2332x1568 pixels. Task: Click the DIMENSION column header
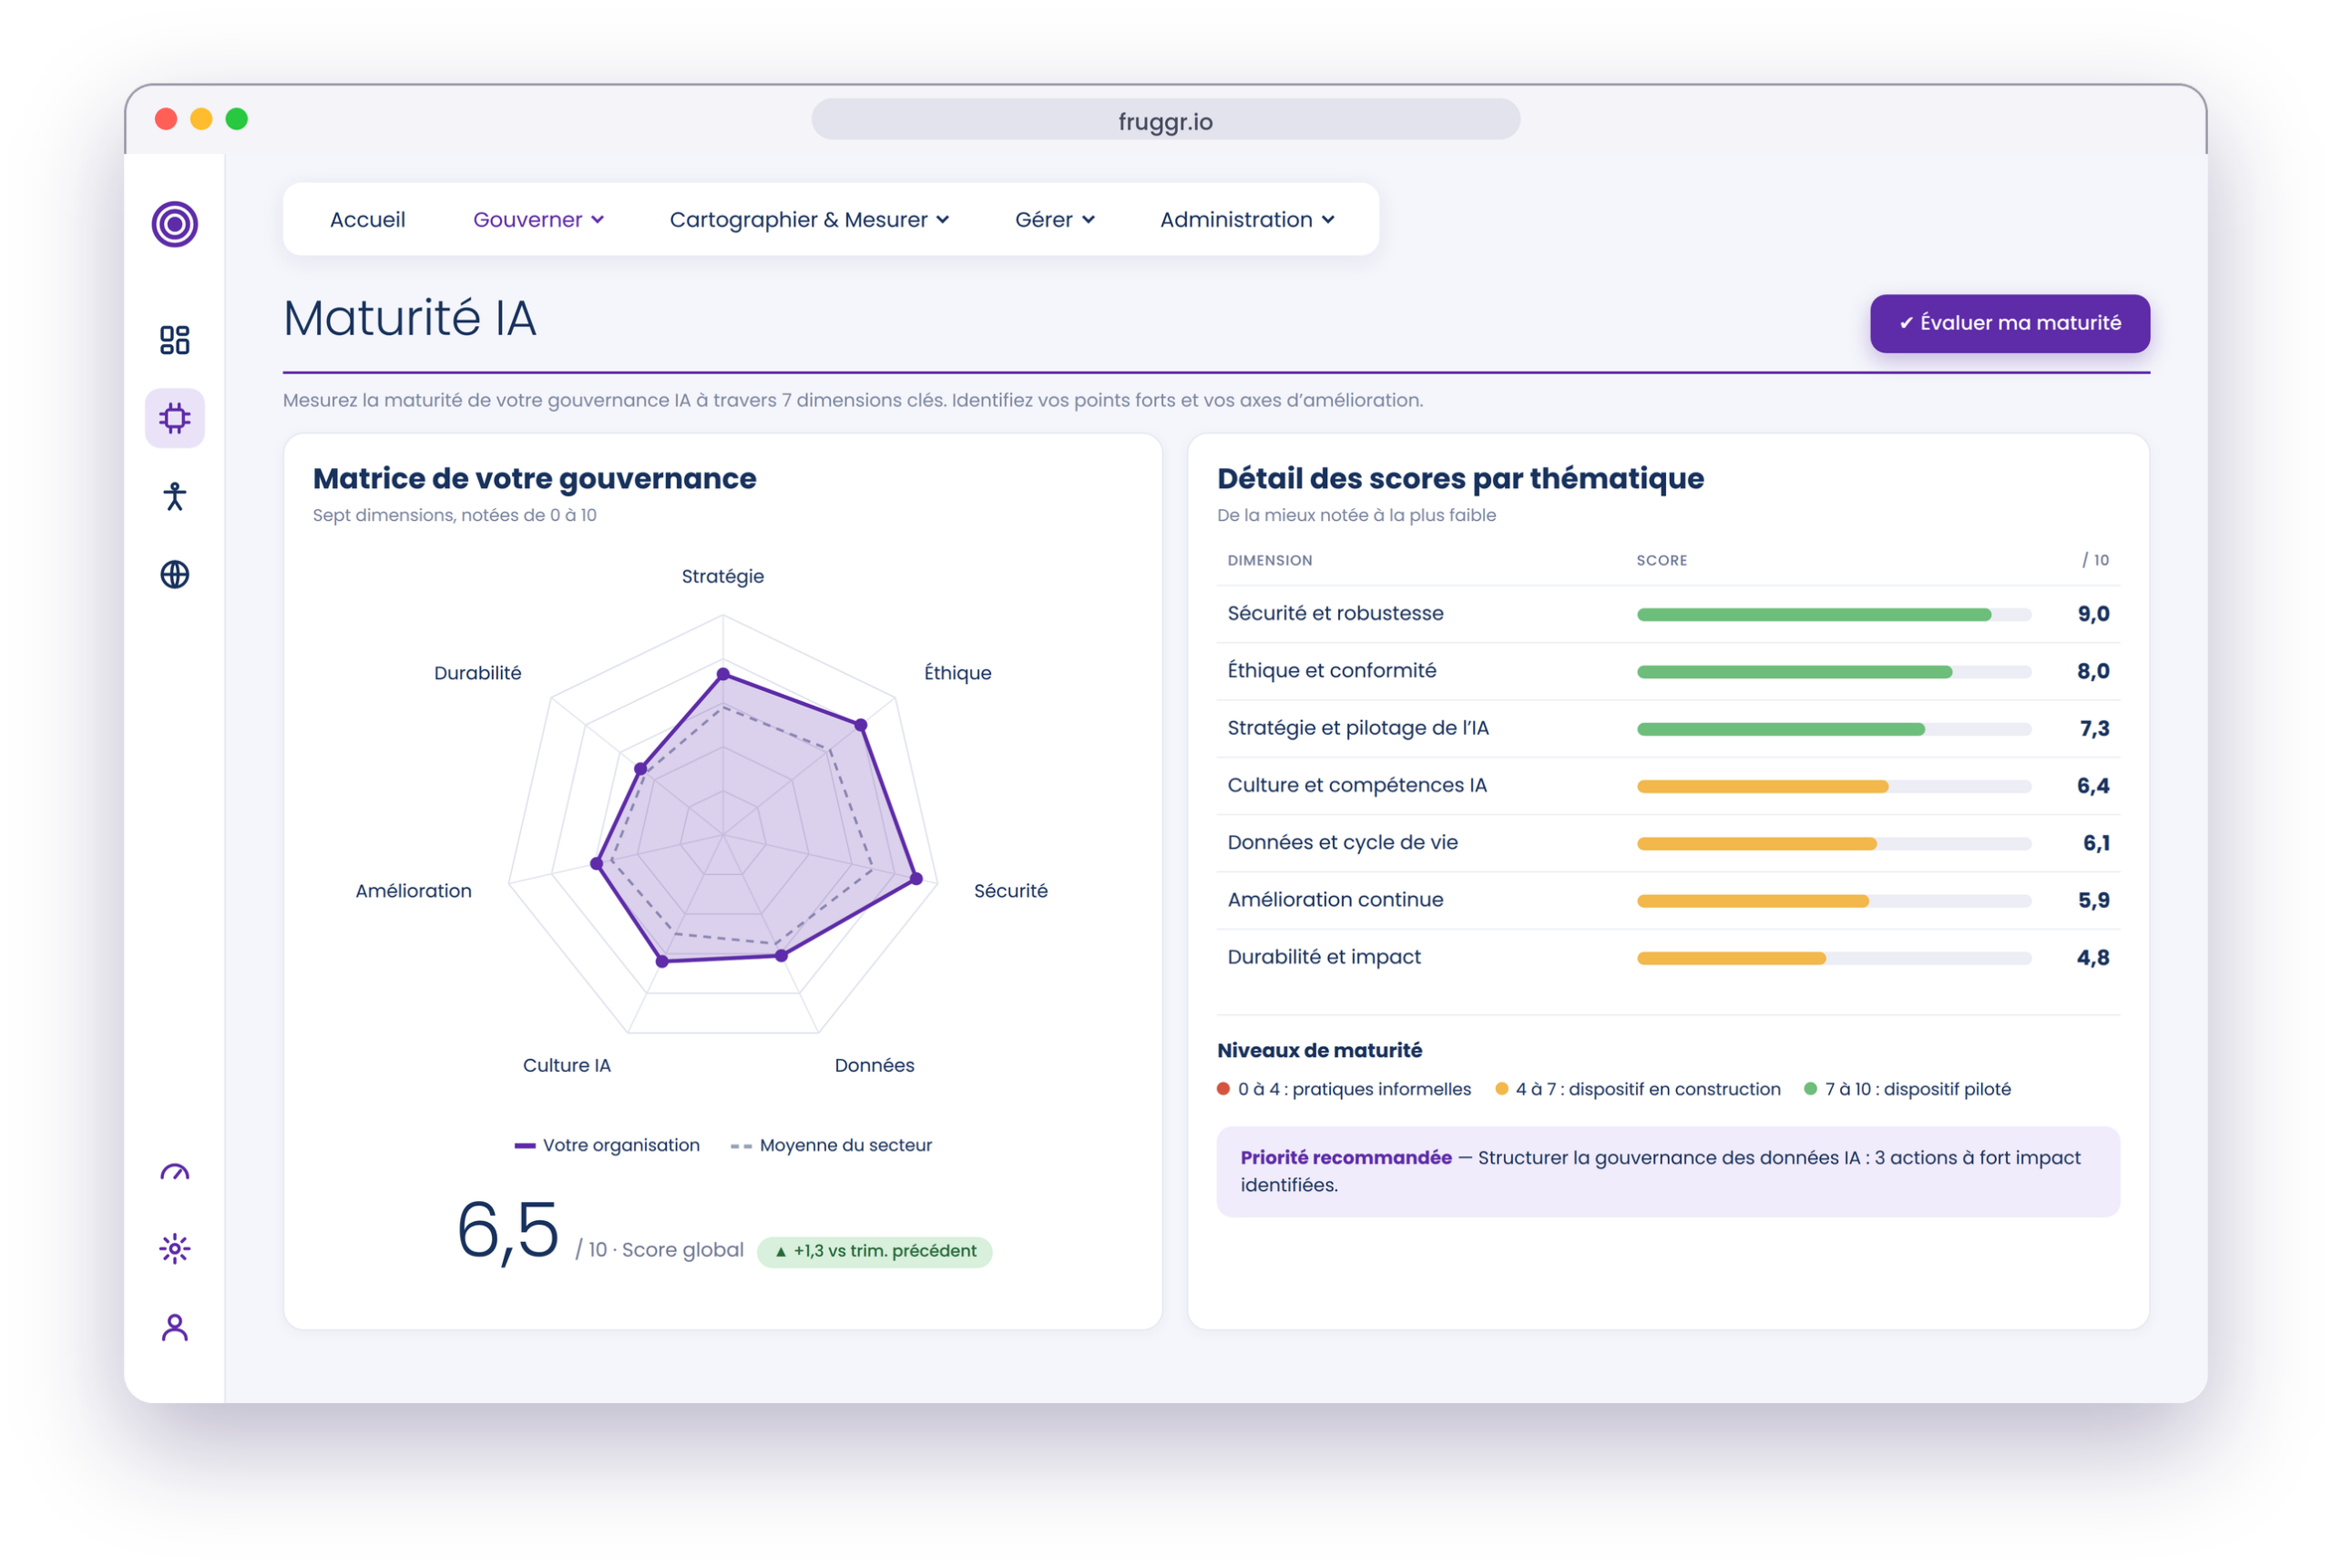coord(1269,560)
